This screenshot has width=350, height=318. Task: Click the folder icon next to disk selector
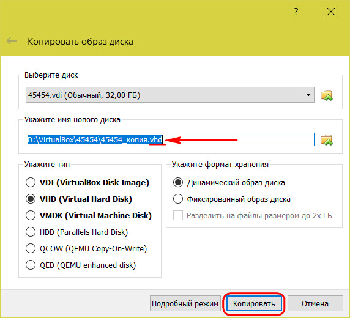coord(327,95)
